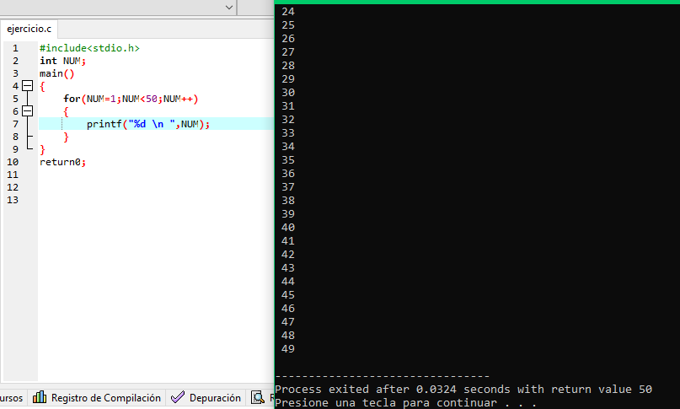Click the main() line in editor
The image size is (680, 409).
click(56, 73)
